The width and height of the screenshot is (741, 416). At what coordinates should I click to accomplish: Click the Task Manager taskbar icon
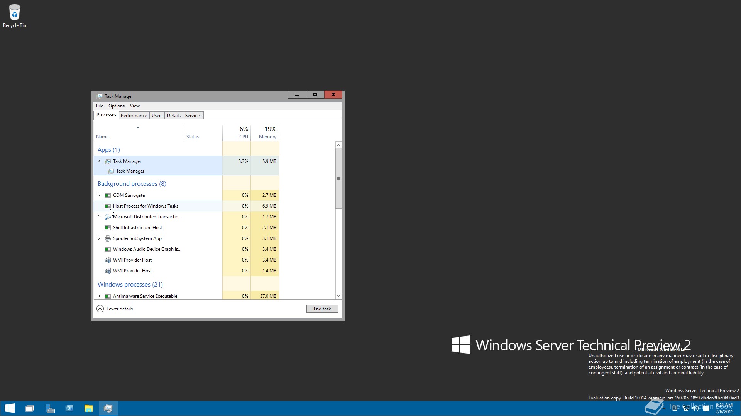(108, 408)
